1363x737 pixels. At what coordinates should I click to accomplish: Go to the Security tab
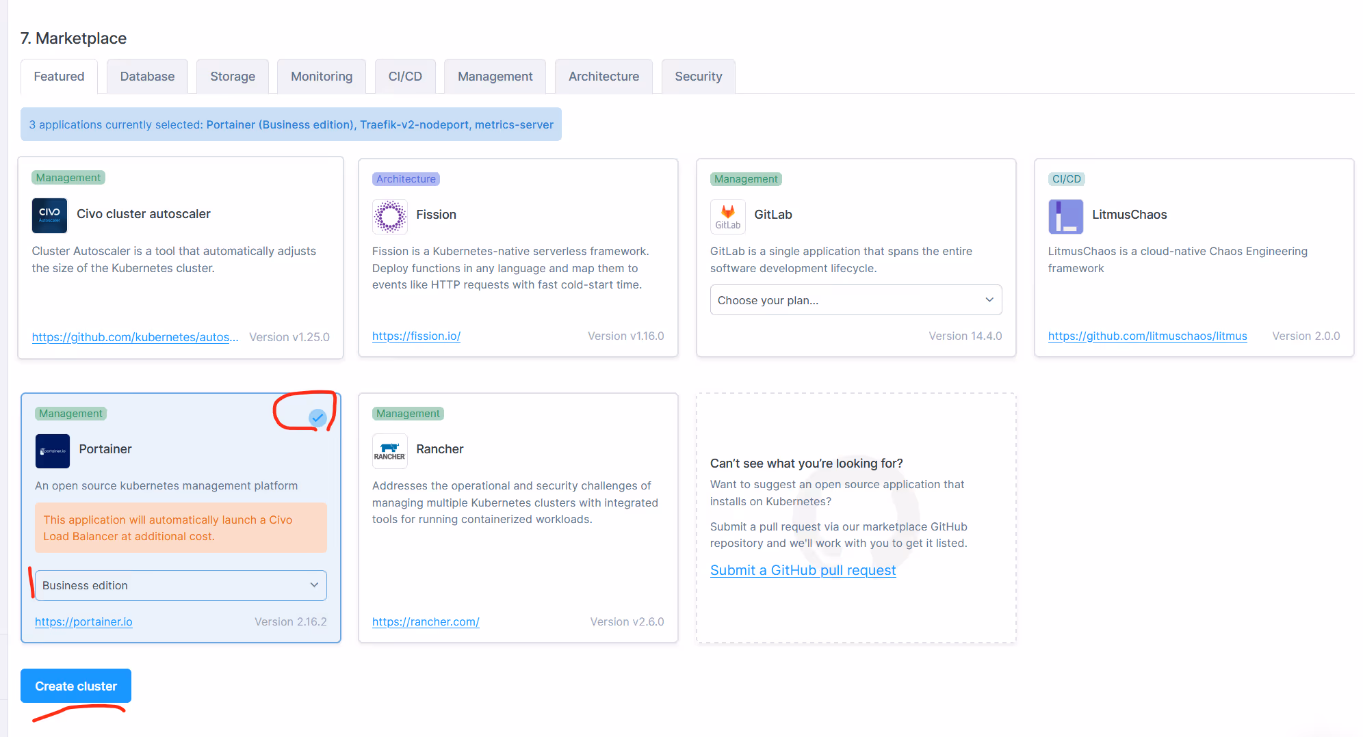click(698, 77)
